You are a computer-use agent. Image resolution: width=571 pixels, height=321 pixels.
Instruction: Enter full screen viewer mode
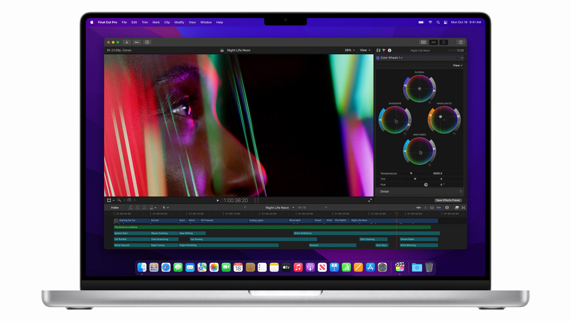[x=370, y=200]
